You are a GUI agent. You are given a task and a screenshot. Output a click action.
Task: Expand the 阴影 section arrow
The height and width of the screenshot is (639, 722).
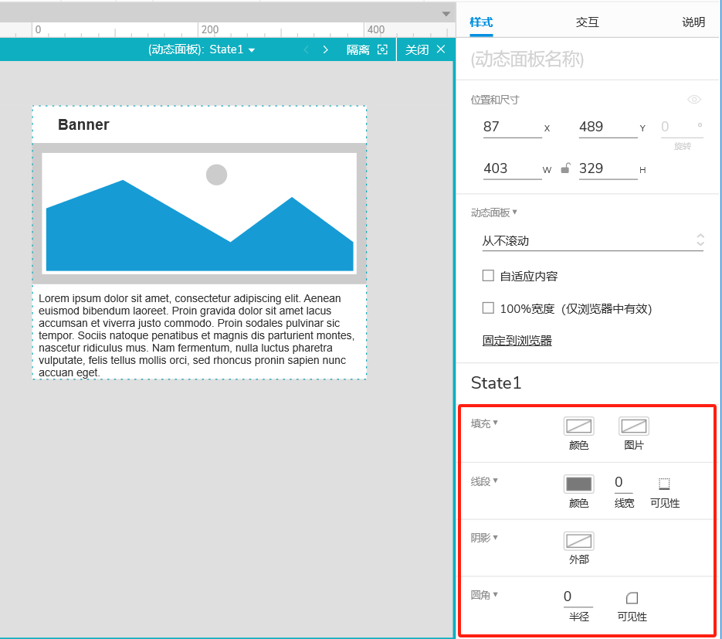496,537
